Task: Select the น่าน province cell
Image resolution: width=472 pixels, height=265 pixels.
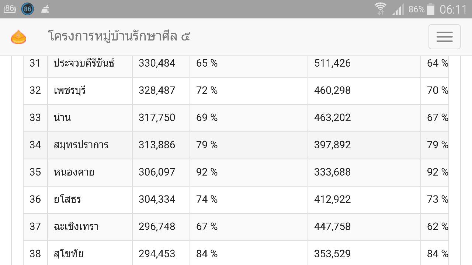Action: tap(90, 118)
